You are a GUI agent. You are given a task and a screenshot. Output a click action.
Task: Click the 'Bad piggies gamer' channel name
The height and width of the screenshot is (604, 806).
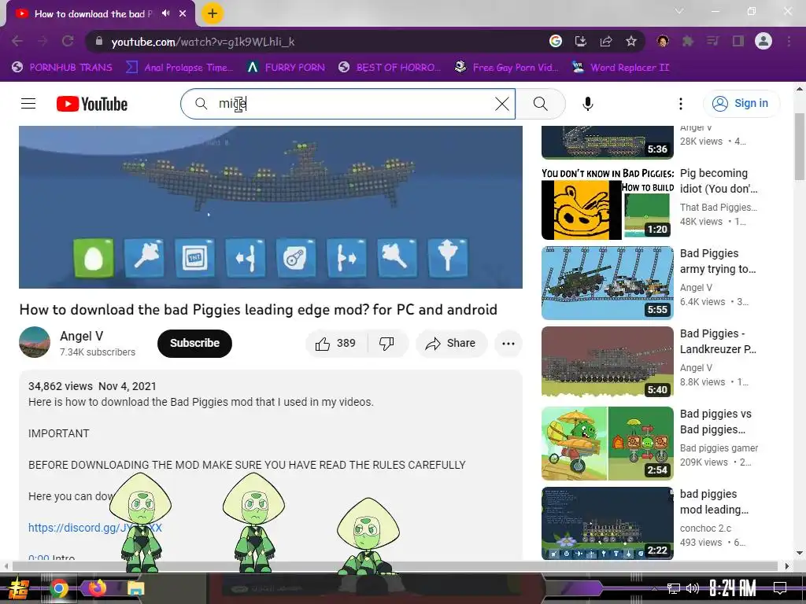(x=719, y=447)
